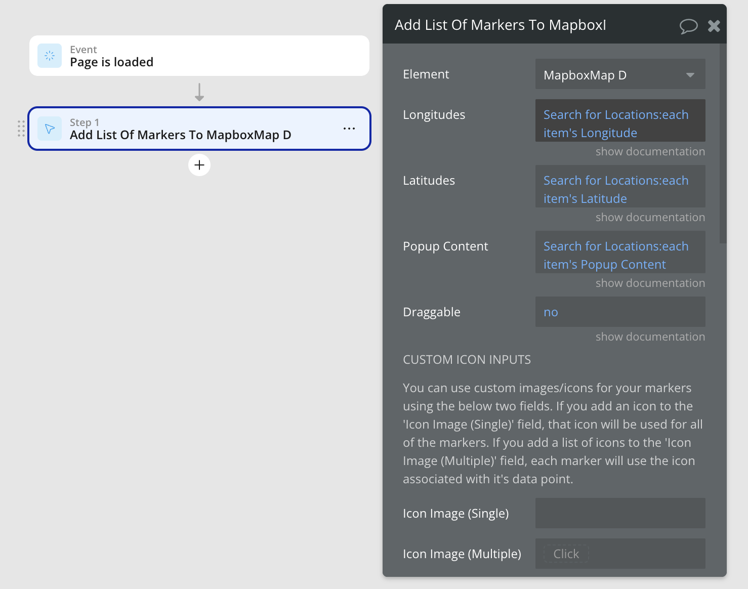Click the Icon Image (Single) field
This screenshot has width=748, height=589.
pos(619,513)
